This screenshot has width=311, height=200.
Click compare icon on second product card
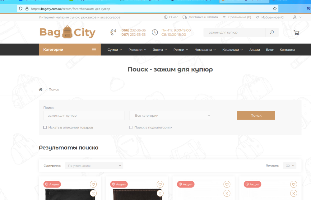(x=160, y=193)
